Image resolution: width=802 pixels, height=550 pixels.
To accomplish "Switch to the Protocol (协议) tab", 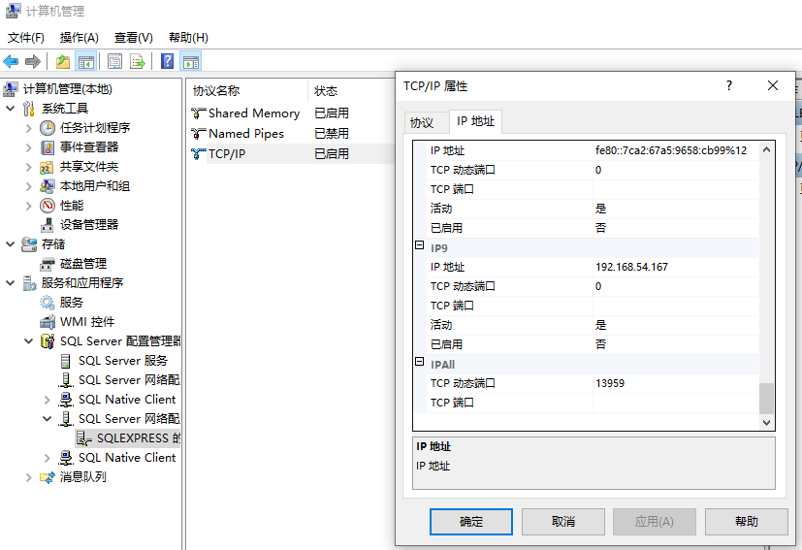I will (x=422, y=123).
